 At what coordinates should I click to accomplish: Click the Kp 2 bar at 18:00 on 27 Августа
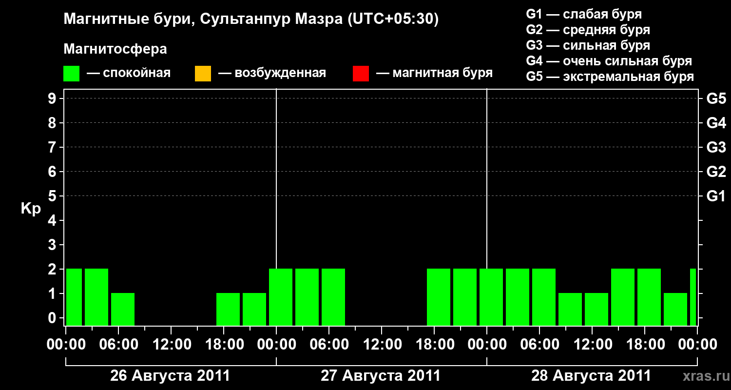click(x=439, y=297)
